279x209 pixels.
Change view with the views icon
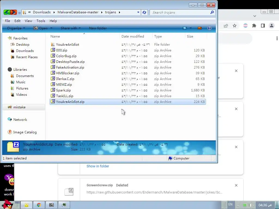pos(185,28)
